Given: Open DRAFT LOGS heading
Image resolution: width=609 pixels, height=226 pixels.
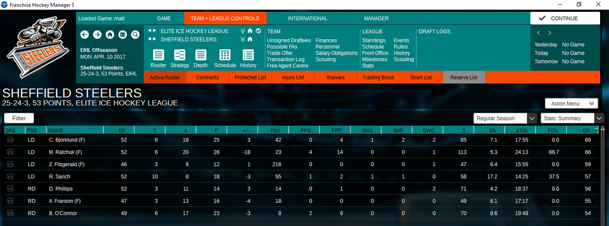Looking at the screenshot, I should tap(434, 31).
